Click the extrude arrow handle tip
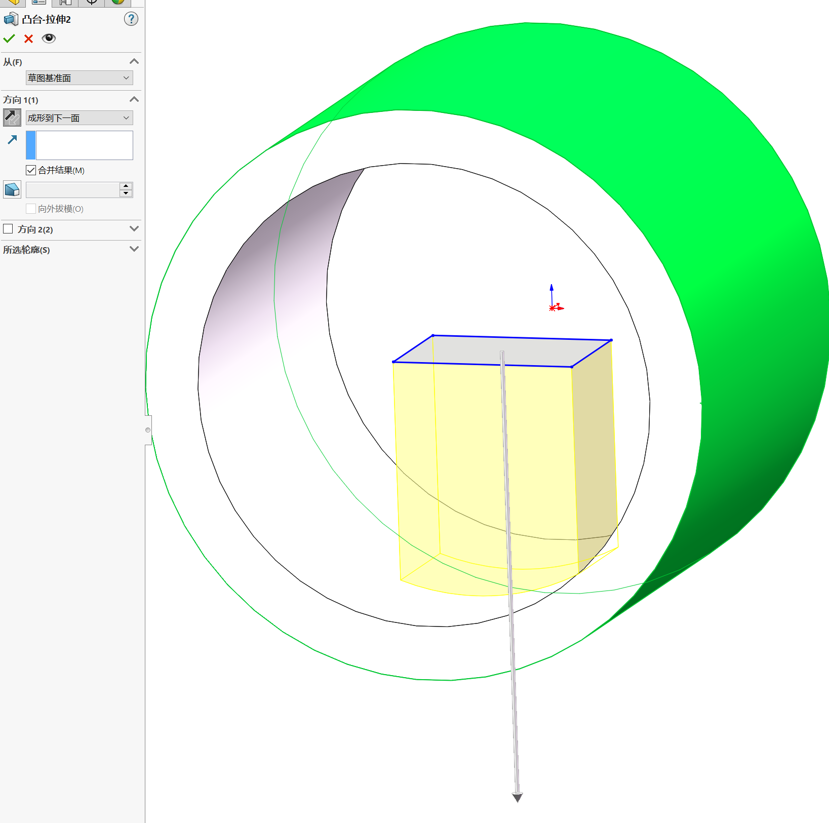The width and height of the screenshot is (829, 823). click(517, 798)
